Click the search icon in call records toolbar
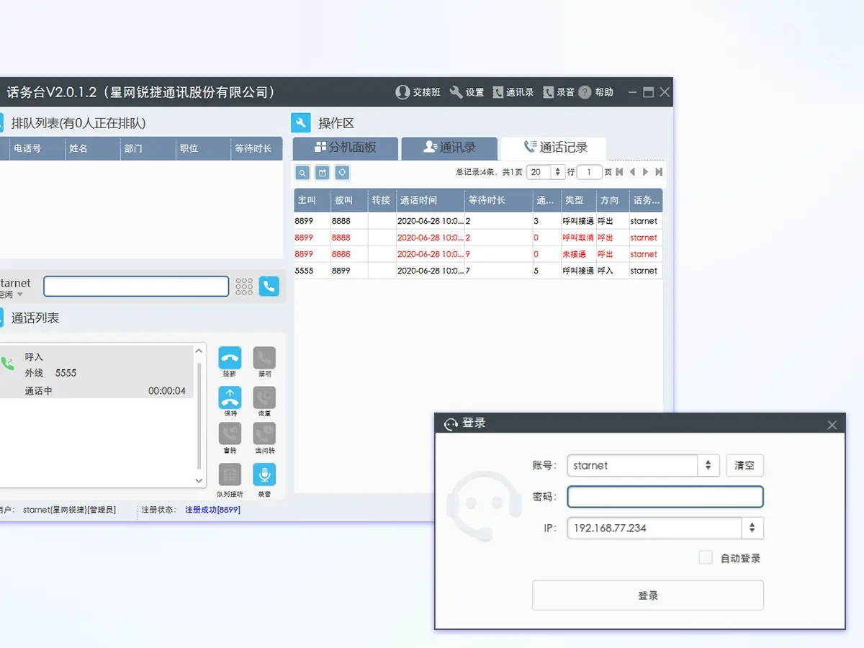 (302, 173)
